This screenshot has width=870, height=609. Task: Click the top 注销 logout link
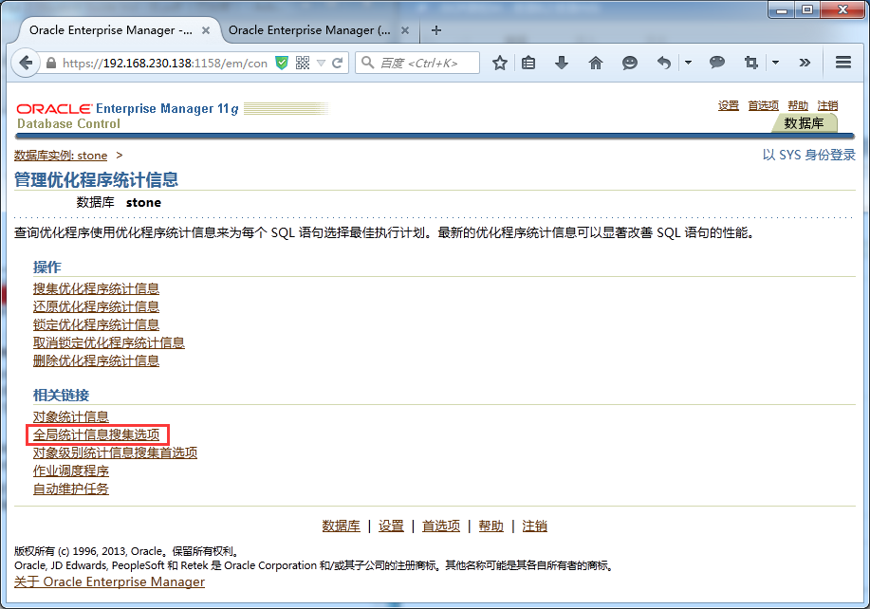click(x=827, y=105)
